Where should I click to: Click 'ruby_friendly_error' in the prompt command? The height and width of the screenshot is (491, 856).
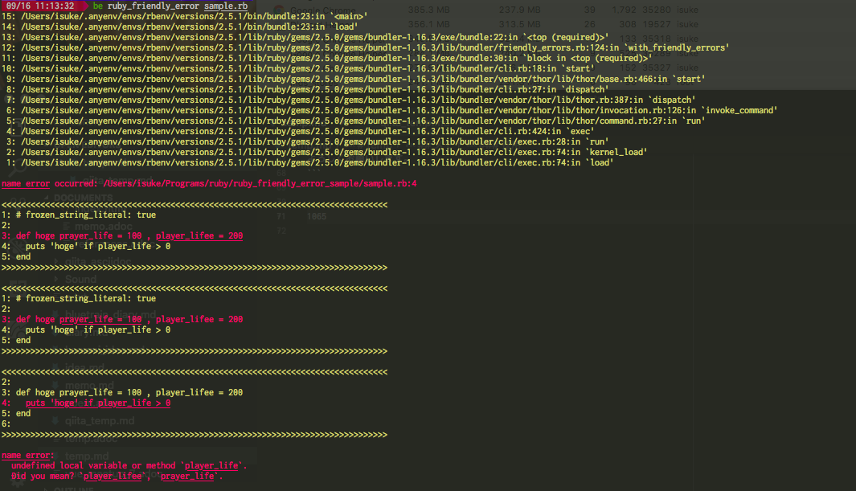coord(154,6)
